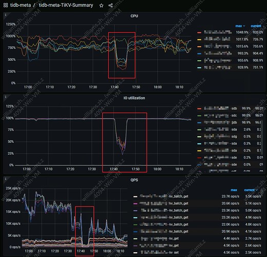
Task: Toggle IO series with max 98.9%
Action: 220,122
